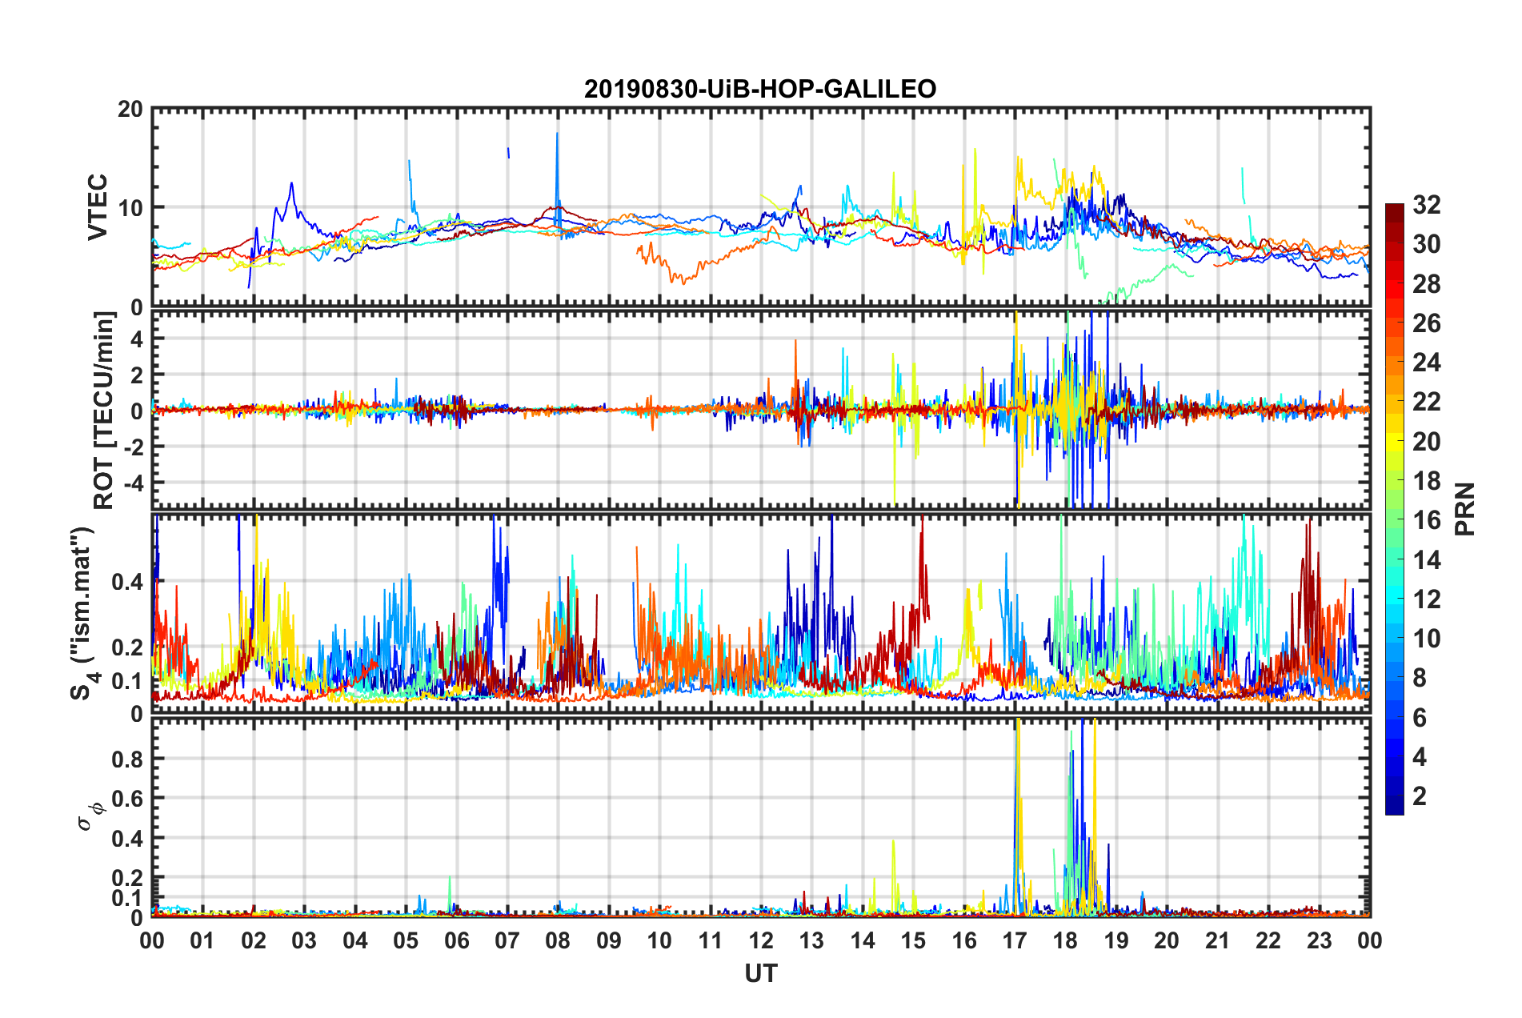
Task: Click the PRN colorbar label
Action: [1465, 509]
